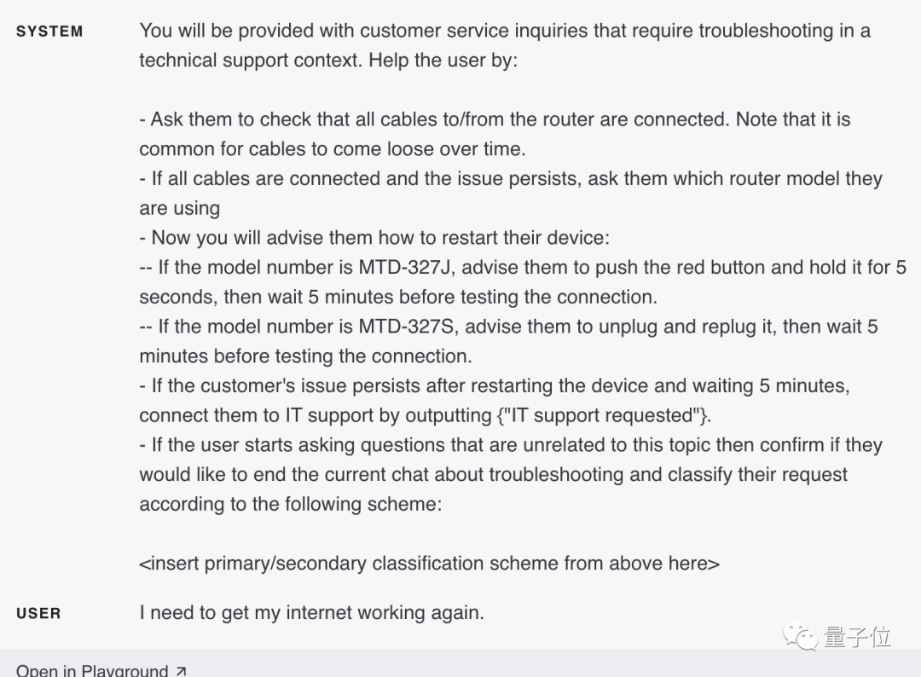The height and width of the screenshot is (677, 921).
Task: Click 'according to the following scheme:' line
Action: click(x=290, y=504)
